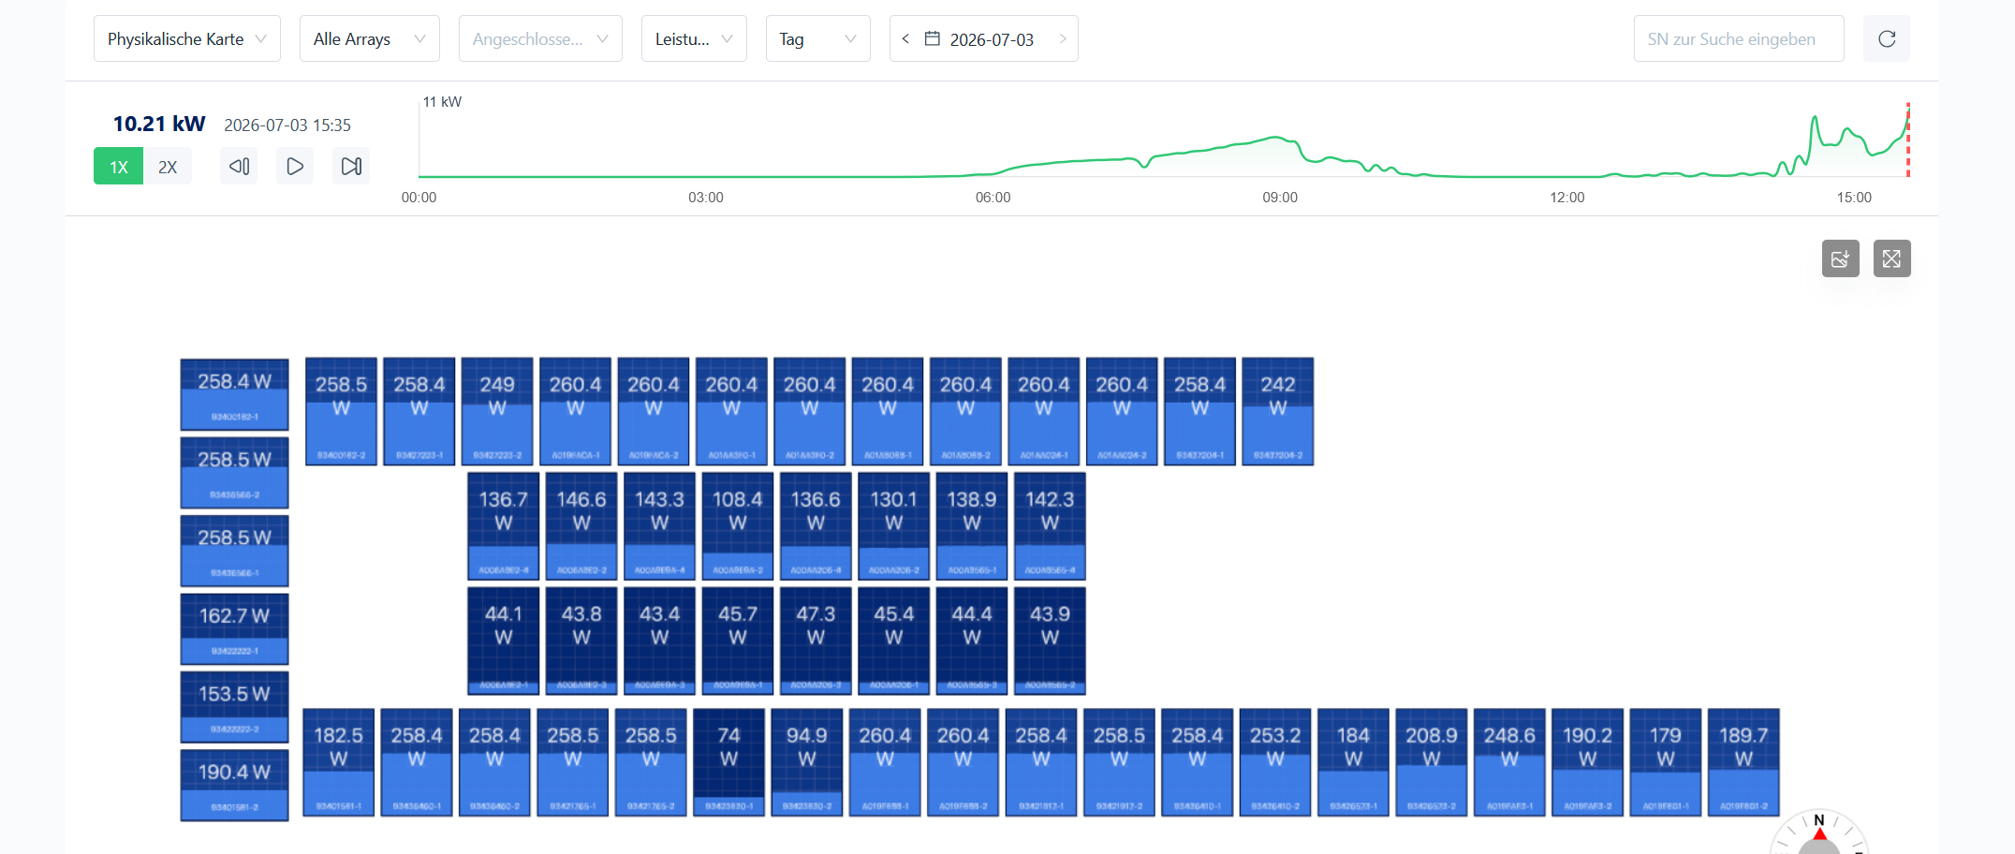Viewport: 2015px width, 854px height.
Task: Set playback speed to 1X
Action: pos(118,167)
